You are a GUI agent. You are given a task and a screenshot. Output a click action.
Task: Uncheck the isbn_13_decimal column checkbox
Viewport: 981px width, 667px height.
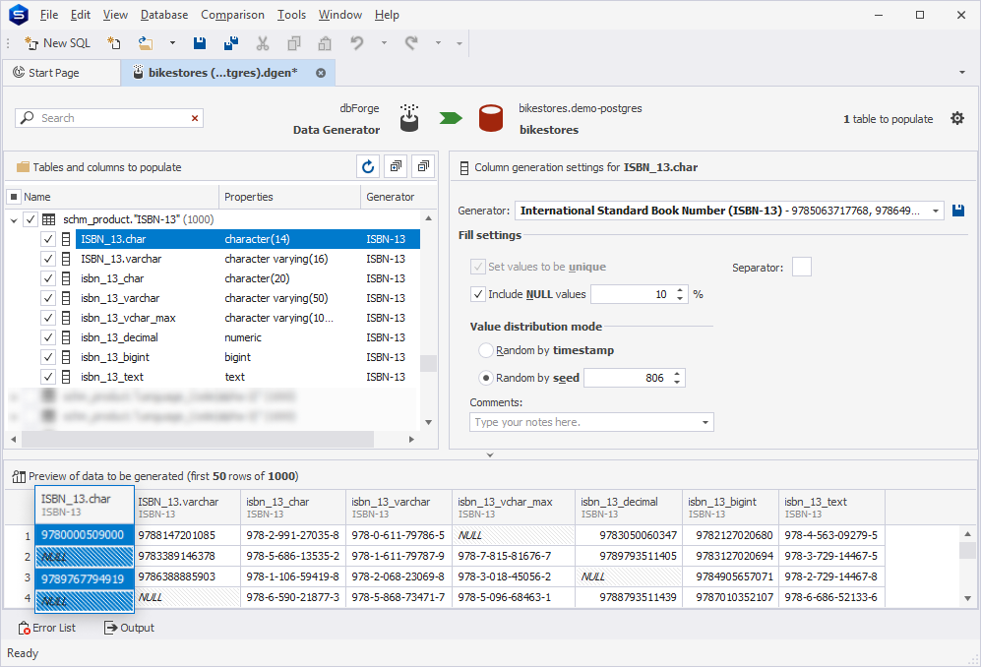pos(48,337)
